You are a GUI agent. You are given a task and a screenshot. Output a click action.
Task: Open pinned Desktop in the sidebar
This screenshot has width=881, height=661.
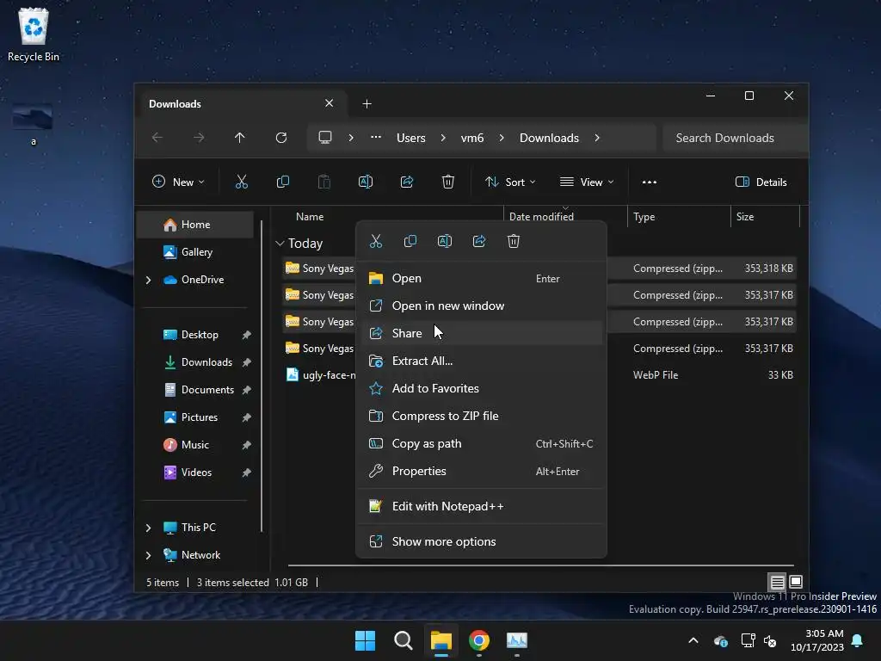click(x=195, y=335)
